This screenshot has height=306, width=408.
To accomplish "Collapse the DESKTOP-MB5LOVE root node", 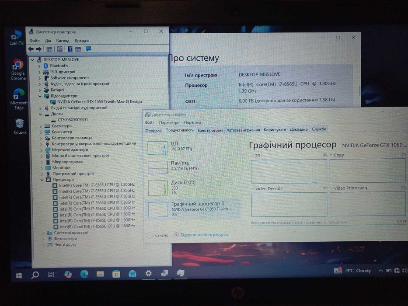I will pos(32,60).
